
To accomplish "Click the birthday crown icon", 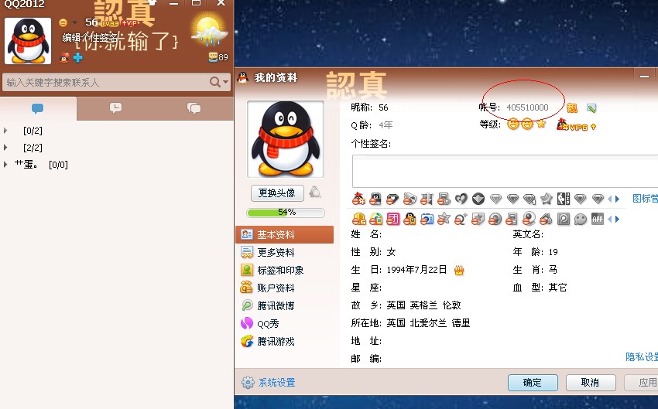I will tap(459, 271).
